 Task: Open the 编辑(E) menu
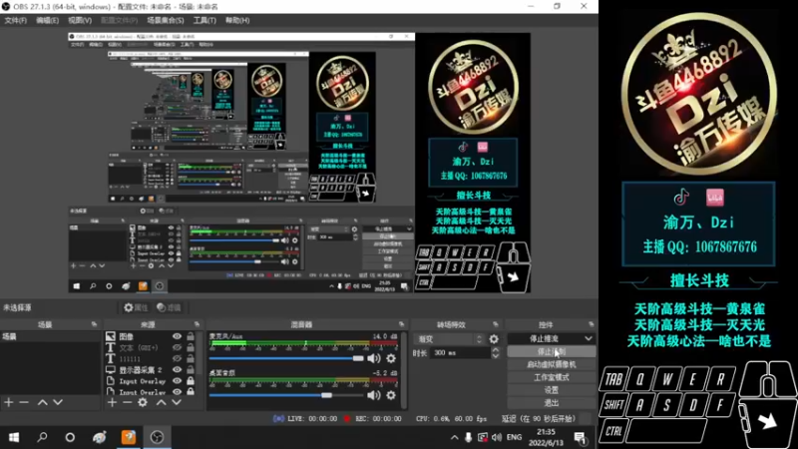47,20
